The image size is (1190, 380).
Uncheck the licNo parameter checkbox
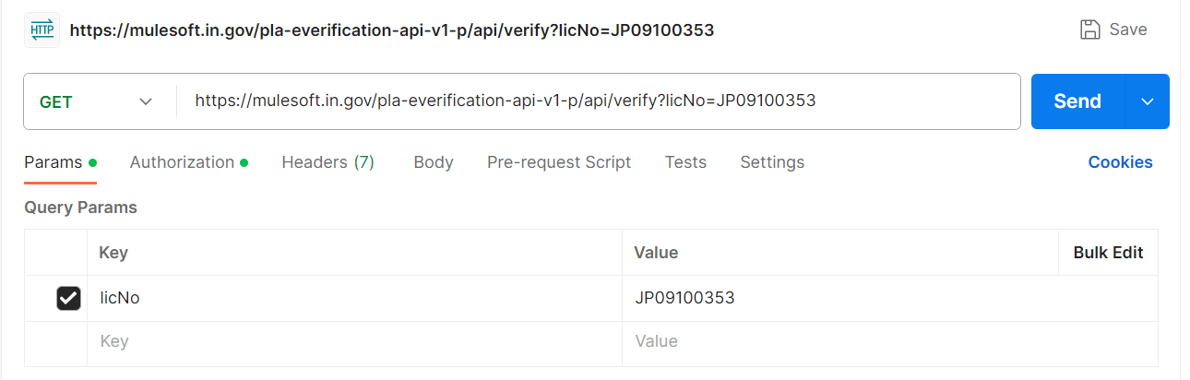(68, 298)
